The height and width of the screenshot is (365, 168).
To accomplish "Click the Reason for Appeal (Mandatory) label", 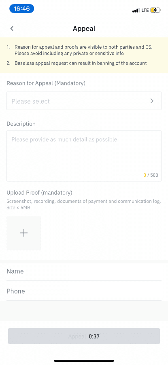I will point(46,83).
